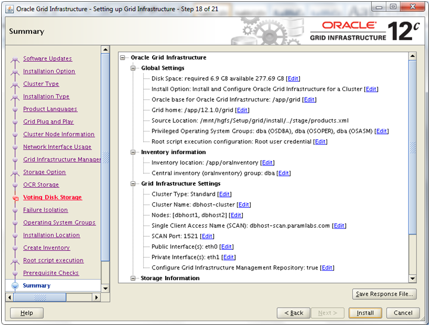The width and height of the screenshot is (430, 326).
Task: Open Failure Isolation step
Action: [x=46, y=210]
